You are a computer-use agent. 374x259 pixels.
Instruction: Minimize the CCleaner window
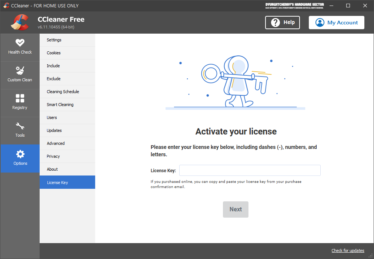pos(331,6)
